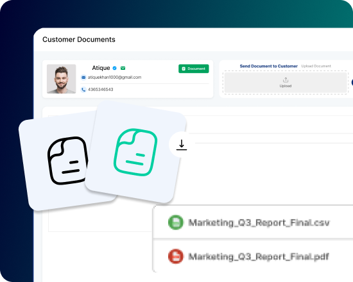The height and width of the screenshot is (282, 353).
Task: Click the round download arrow button
Action: coord(182,145)
